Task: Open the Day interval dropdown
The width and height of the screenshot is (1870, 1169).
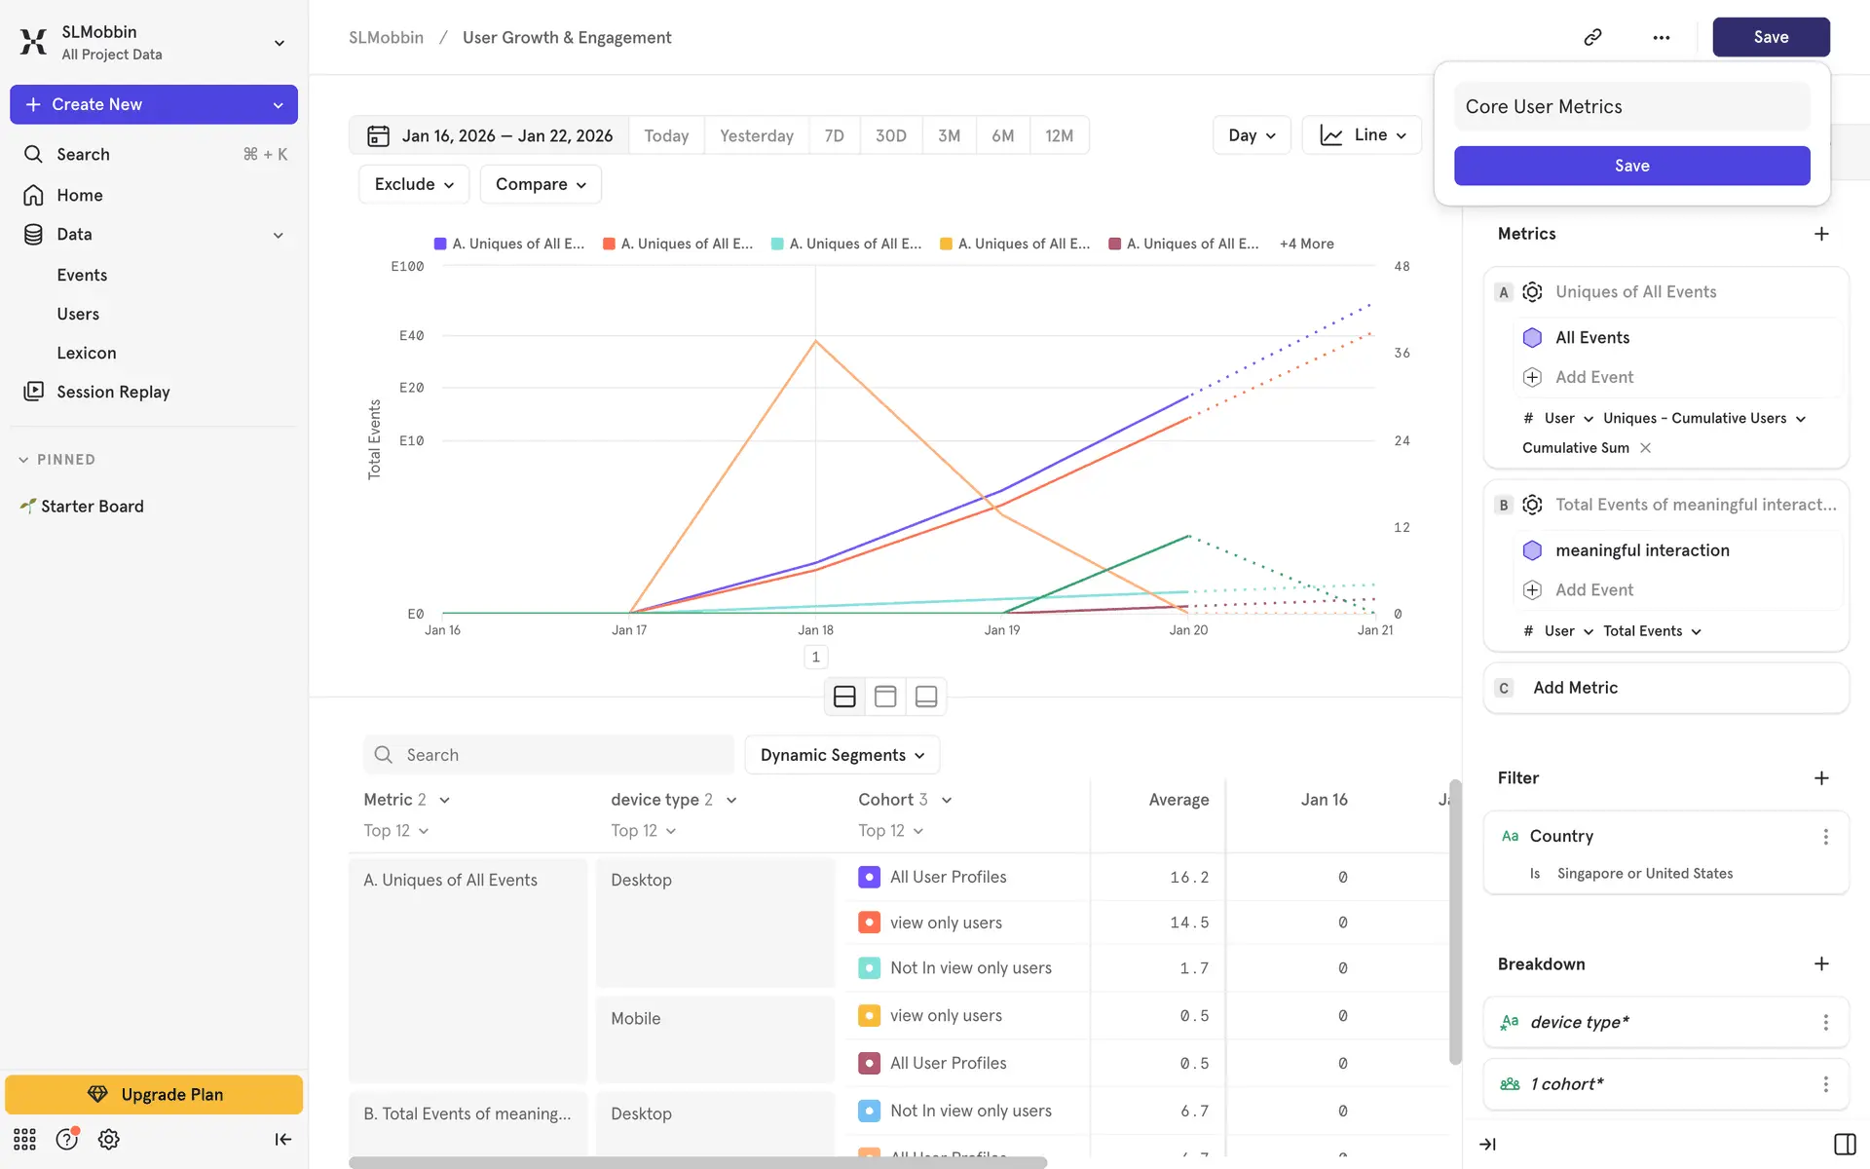Action: pyautogui.click(x=1251, y=135)
